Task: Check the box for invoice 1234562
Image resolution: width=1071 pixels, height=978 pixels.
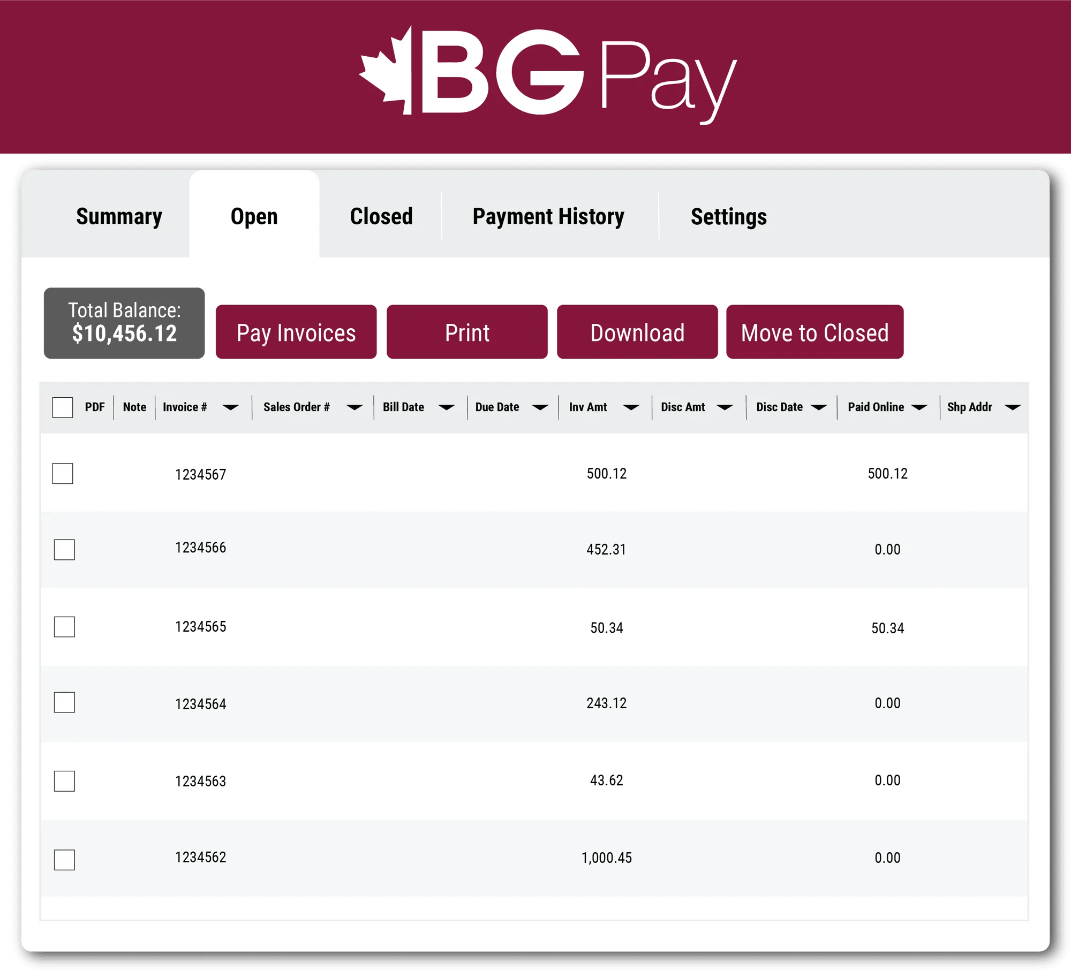Action: click(x=64, y=860)
